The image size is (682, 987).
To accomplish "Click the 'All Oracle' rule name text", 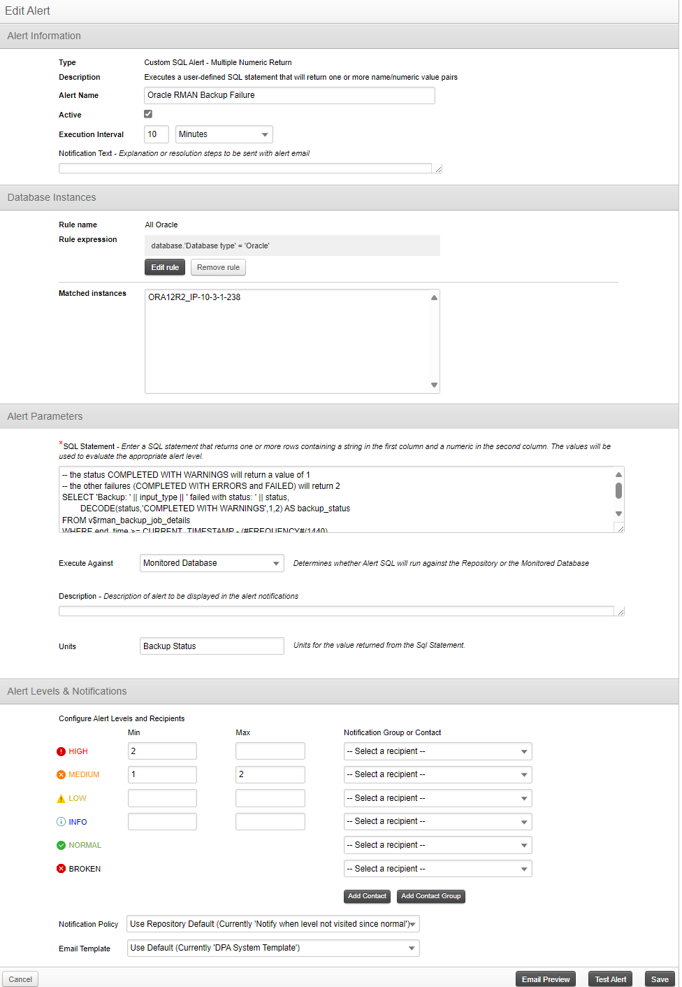I will click(x=161, y=225).
